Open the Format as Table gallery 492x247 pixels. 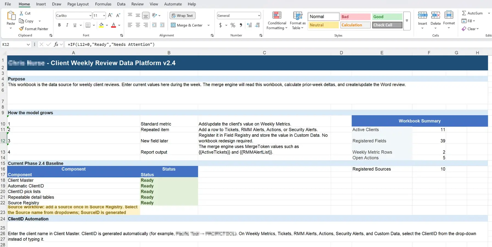[x=298, y=21]
